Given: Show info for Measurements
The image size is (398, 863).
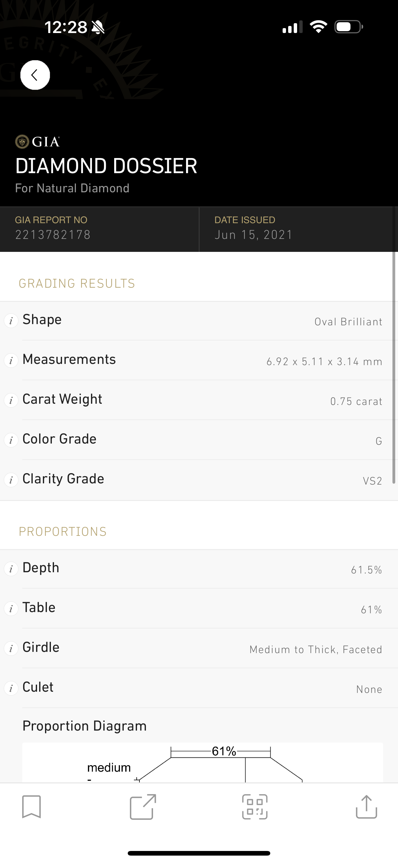Looking at the screenshot, I should coord(11,361).
